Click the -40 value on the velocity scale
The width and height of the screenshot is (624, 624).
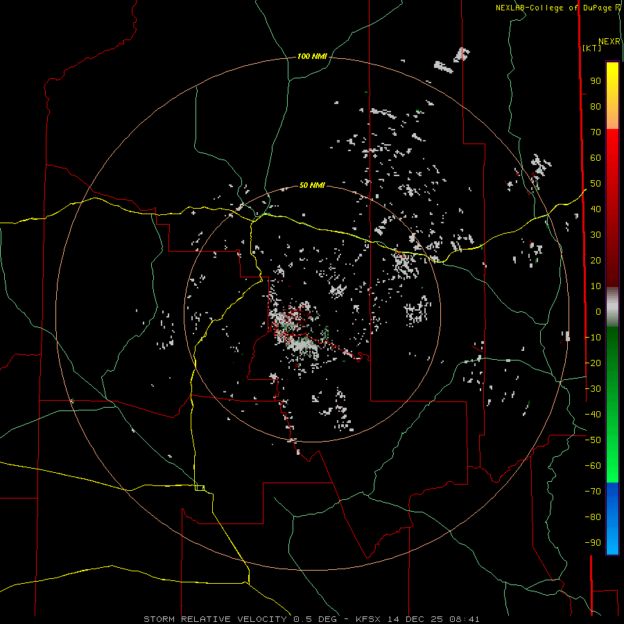593,415
